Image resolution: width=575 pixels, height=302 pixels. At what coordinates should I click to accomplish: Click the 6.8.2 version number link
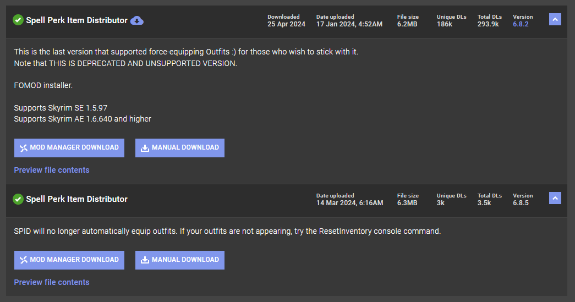[521, 24]
